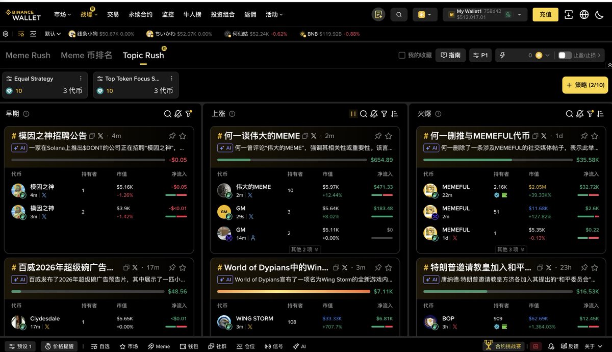This screenshot has width=612, height=352.
Task: Favorite the 百威2026年超级碗广告 topic
Action: [x=183, y=267]
